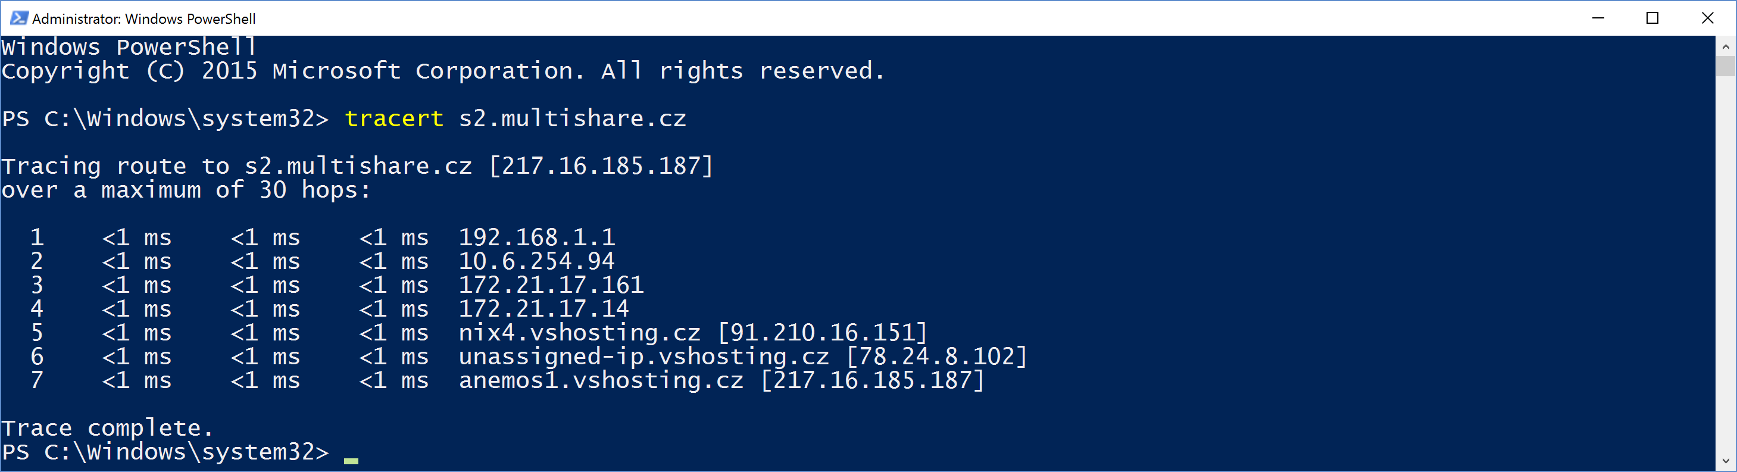Close the Administrator PowerShell window
1737x472 pixels.
click(x=1707, y=18)
